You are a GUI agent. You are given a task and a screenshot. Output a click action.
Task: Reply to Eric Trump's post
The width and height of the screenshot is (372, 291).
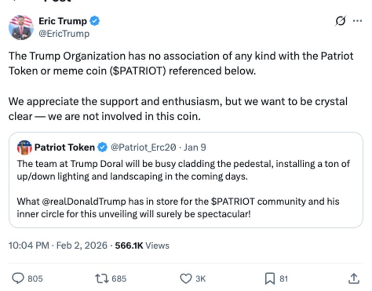coord(18,277)
